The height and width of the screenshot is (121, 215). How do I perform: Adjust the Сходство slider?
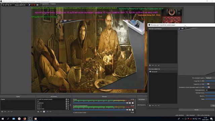click(x=210, y=81)
